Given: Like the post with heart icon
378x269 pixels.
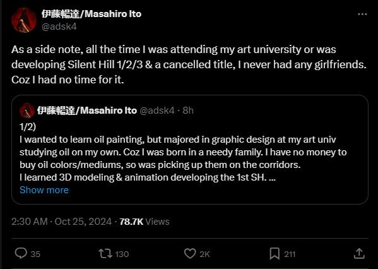Looking at the screenshot, I should click(190, 254).
